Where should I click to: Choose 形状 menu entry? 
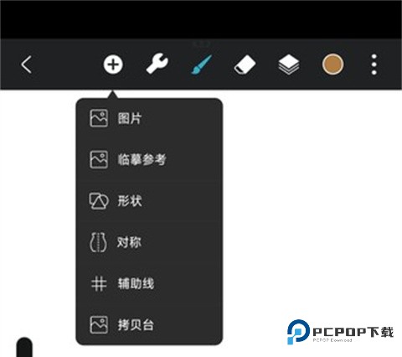(x=149, y=201)
